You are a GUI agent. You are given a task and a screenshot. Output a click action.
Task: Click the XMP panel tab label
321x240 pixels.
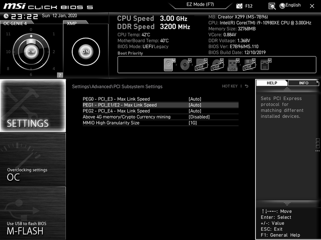click(x=72, y=24)
